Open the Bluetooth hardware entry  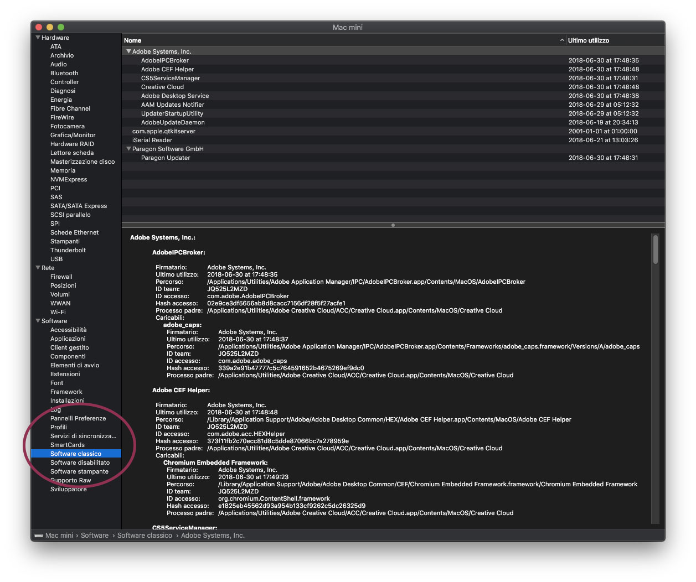coord(64,73)
